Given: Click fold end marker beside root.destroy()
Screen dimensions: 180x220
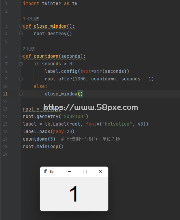Looking at the screenshot, I should pyautogui.click(x=21, y=34).
